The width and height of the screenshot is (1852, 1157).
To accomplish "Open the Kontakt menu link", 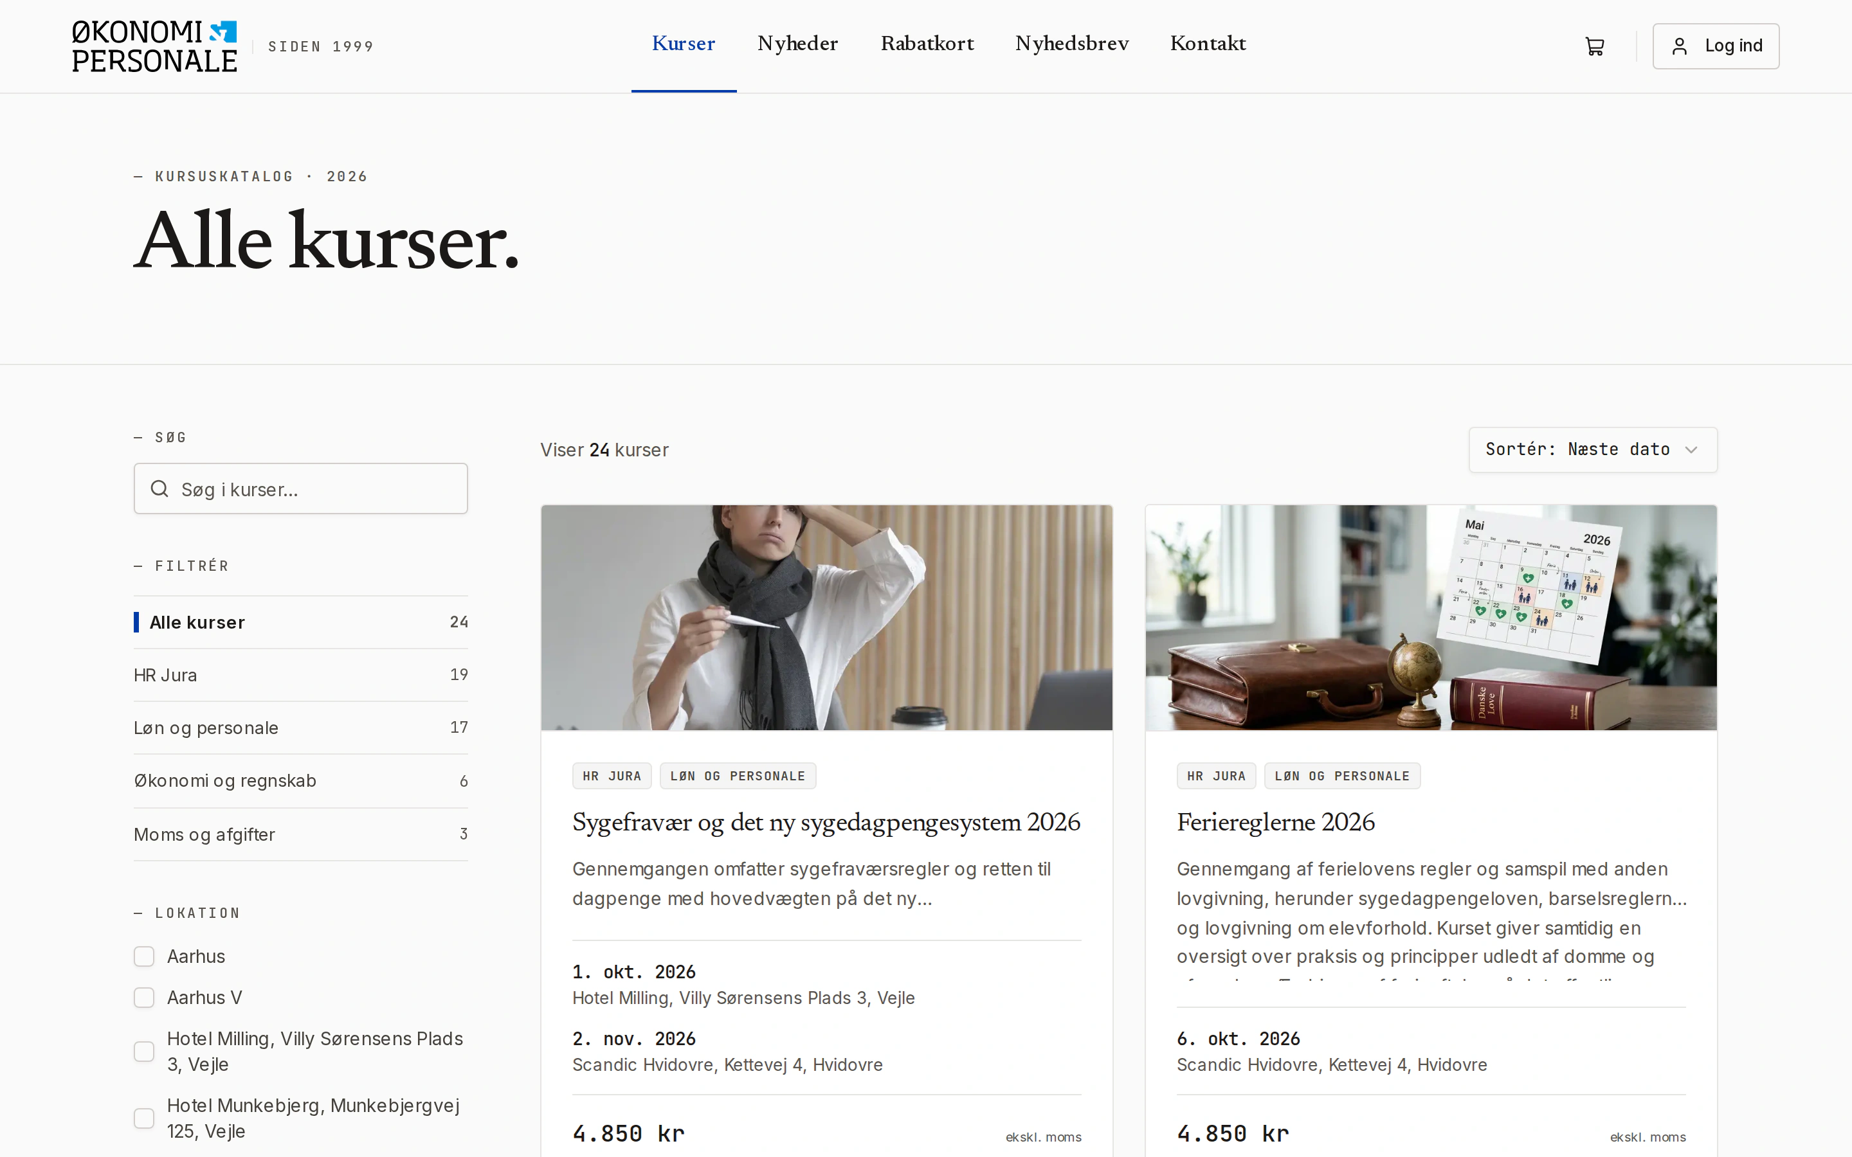I will (x=1208, y=44).
